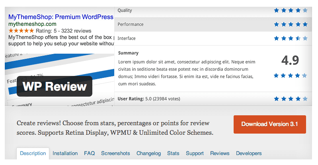Click the Quality row's stars

(x=291, y=10)
